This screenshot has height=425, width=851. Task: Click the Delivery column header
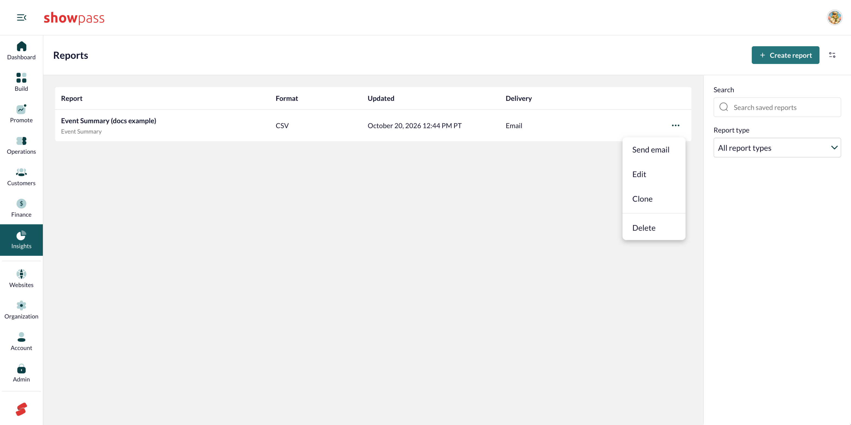[x=519, y=98]
